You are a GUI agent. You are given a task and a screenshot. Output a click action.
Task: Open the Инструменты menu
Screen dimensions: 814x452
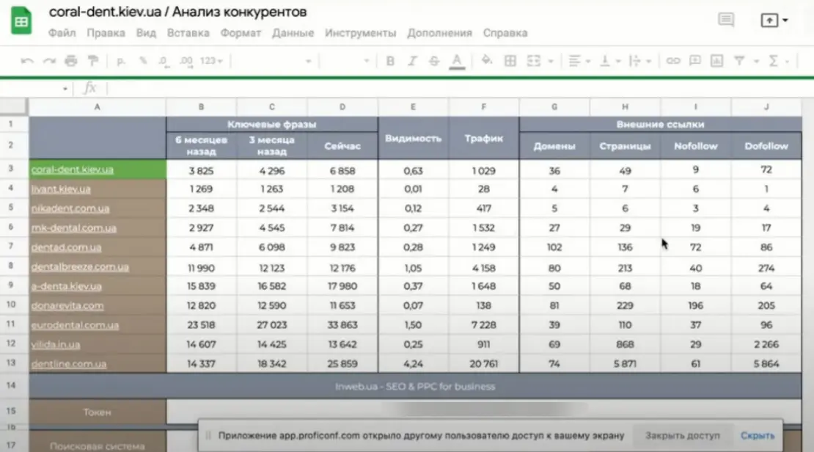click(x=360, y=33)
